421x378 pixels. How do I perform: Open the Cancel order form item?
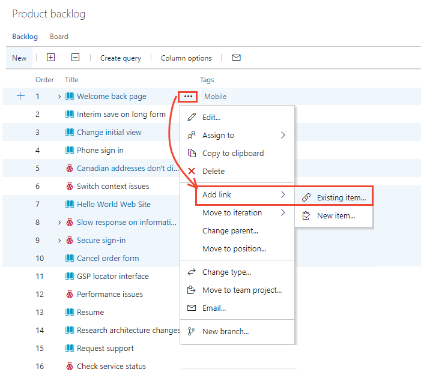pyautogui.click(x=108, y=258)
